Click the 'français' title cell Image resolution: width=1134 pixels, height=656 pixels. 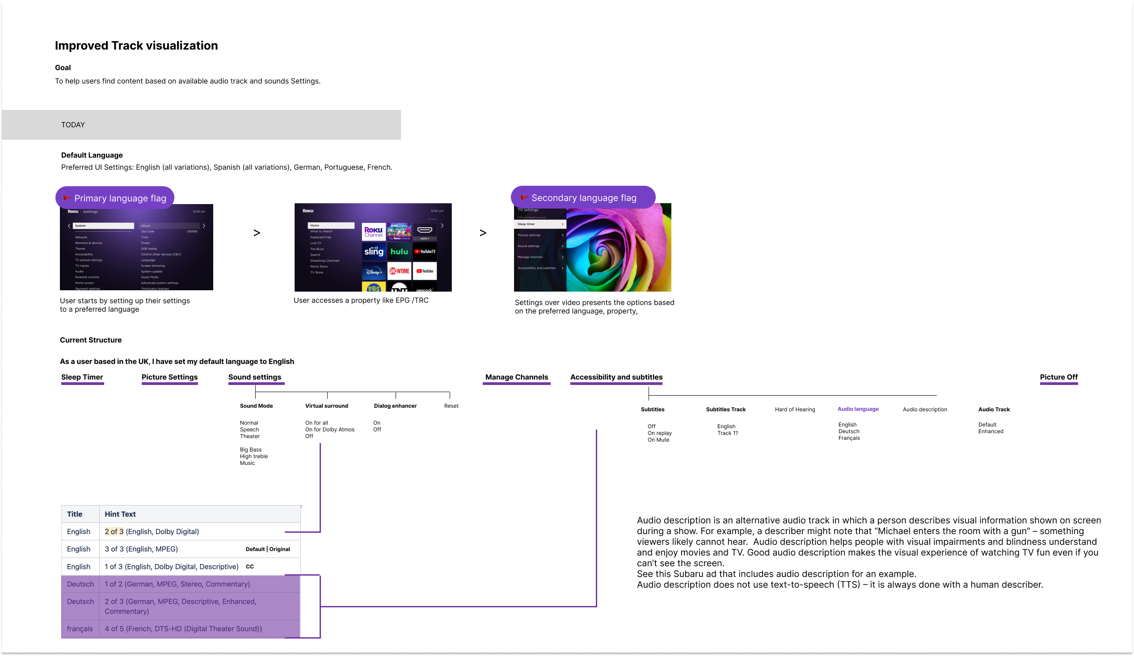pos(80,629)
